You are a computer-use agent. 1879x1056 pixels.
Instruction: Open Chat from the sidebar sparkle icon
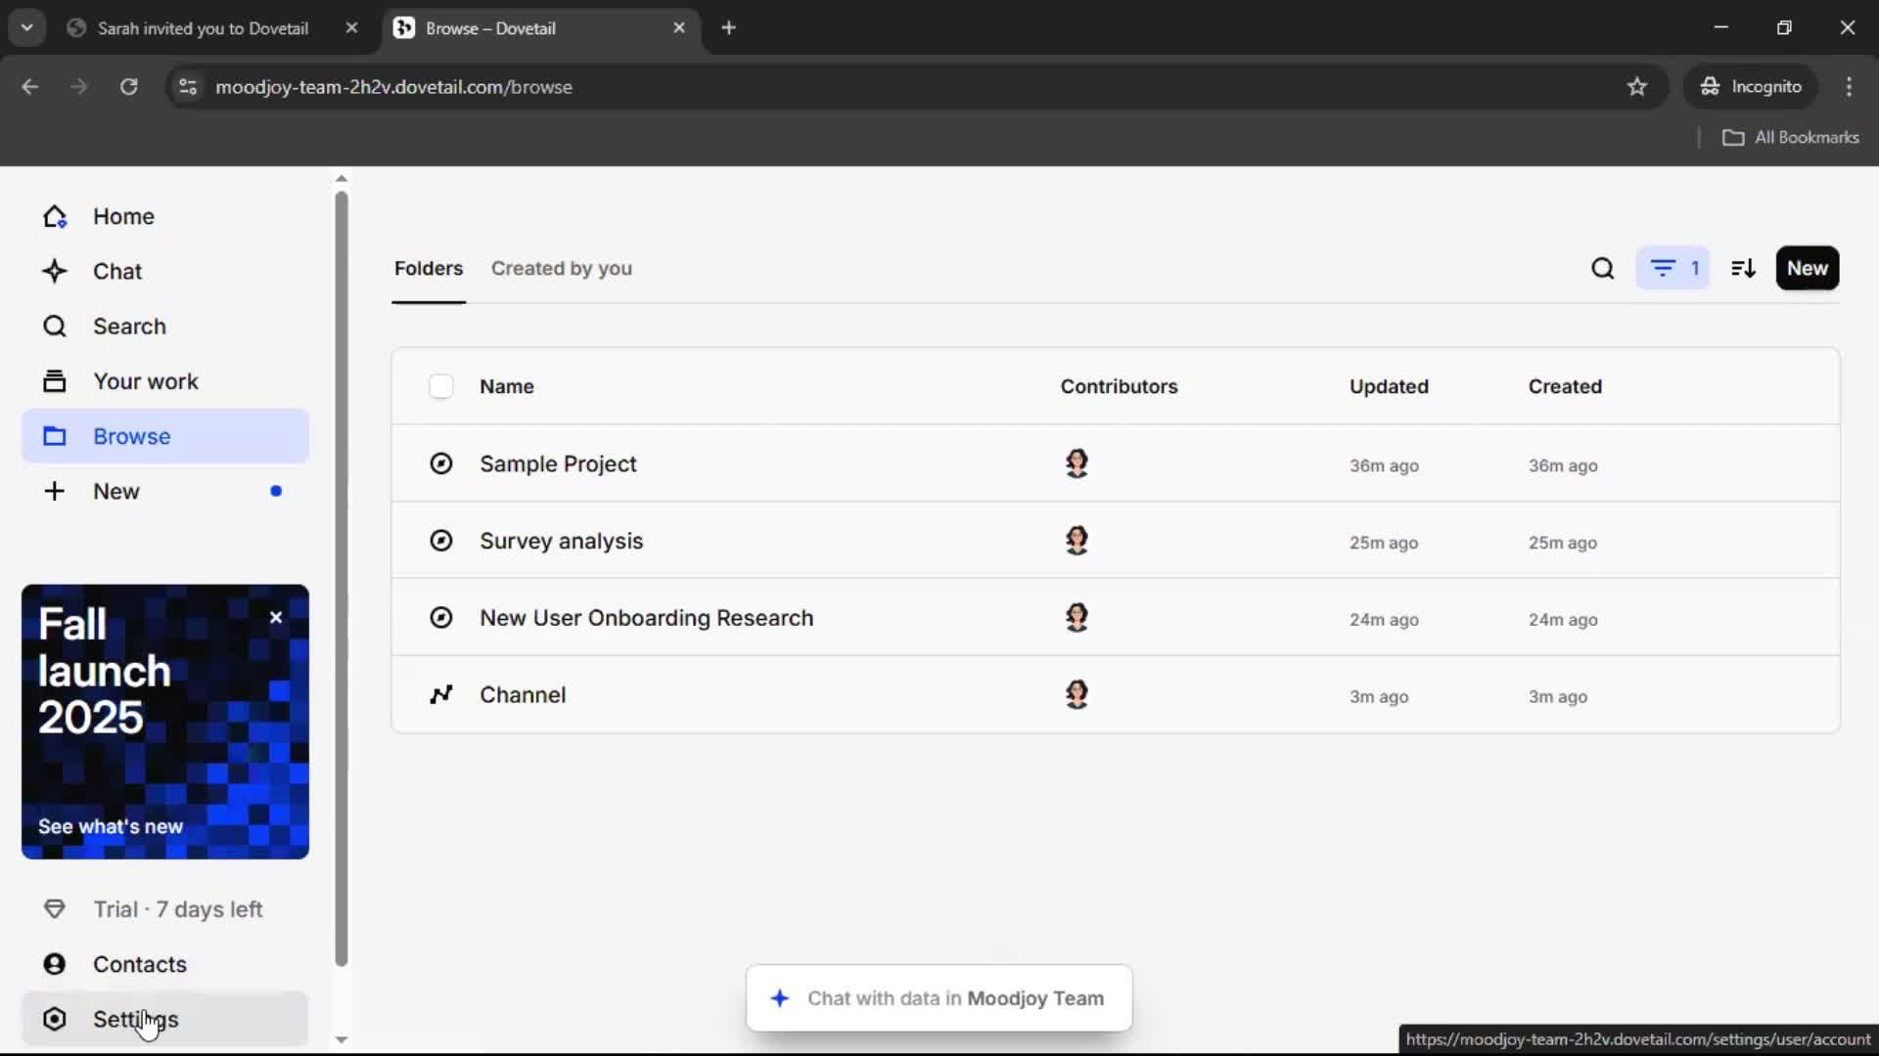tap(55, 271)
